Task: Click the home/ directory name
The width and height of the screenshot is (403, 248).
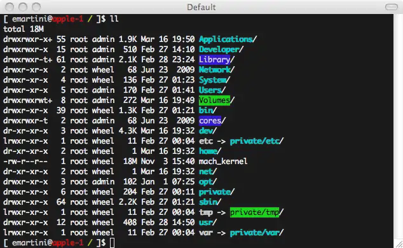Action: [x=210, y=151]
